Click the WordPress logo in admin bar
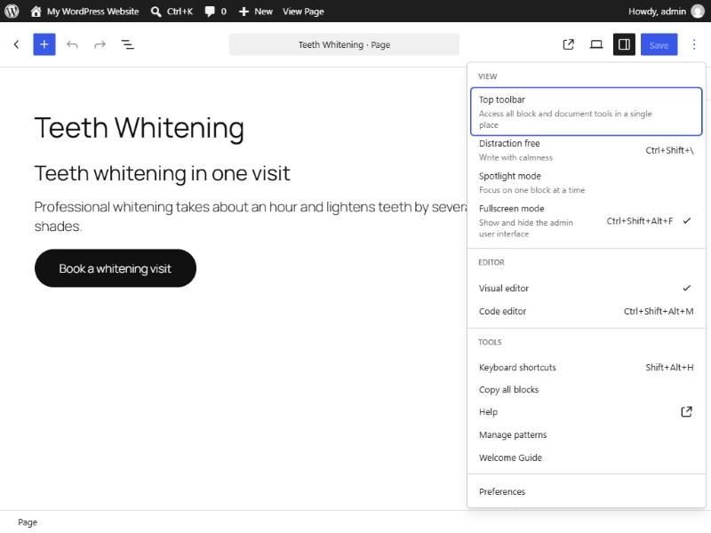The height and width of the screenshot is (533, 711). [12, 11]
